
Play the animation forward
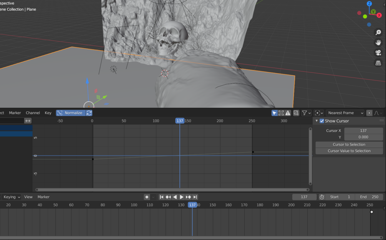click(181, 197)
